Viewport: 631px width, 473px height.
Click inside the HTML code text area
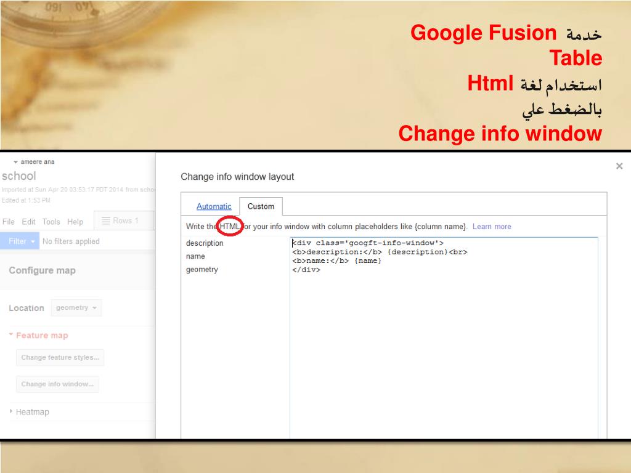pyautogui.click(x=444, y=338)
